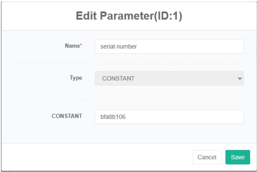Click the blank footer area left of Cancel
The height and width of the screenshot is (172, 257).
point(97,157)
